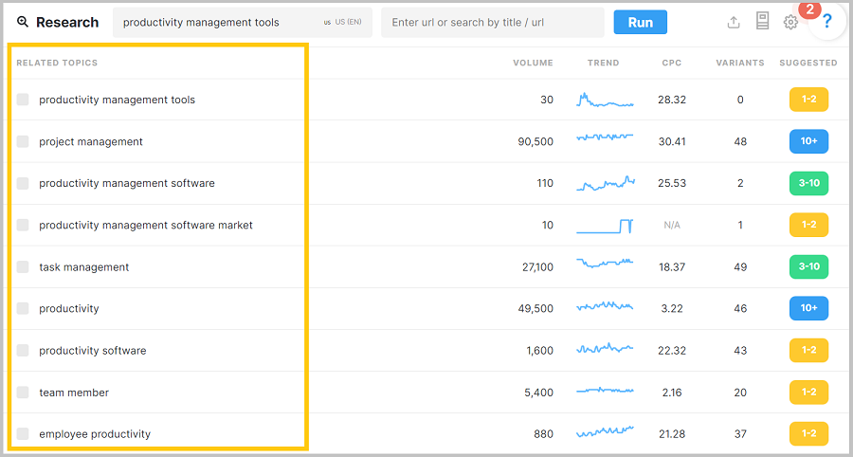Open the US (EN) locale selector
Screen dimensions: 853x457
coord(342,22)
